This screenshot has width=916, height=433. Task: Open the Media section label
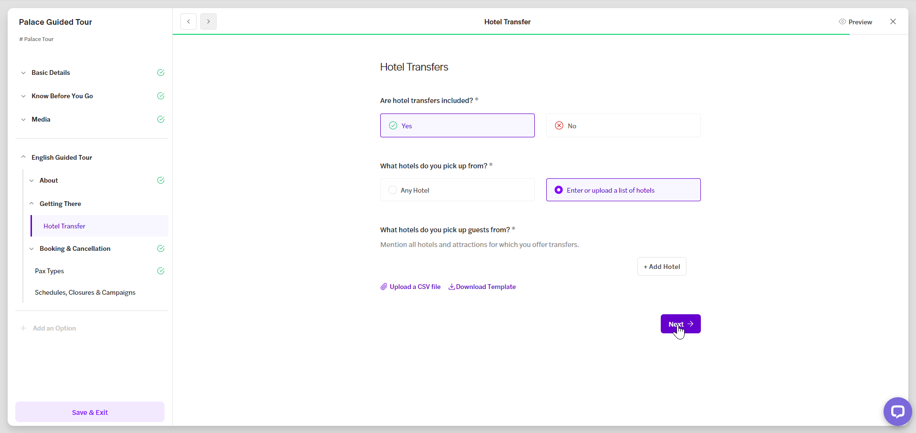(41, 119)
